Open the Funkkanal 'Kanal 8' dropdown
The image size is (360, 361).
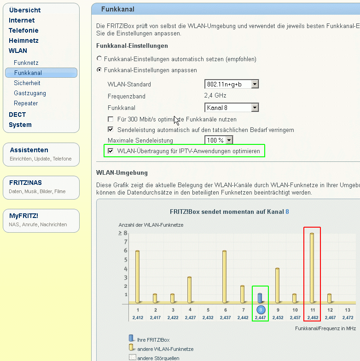tap(231, 108)
